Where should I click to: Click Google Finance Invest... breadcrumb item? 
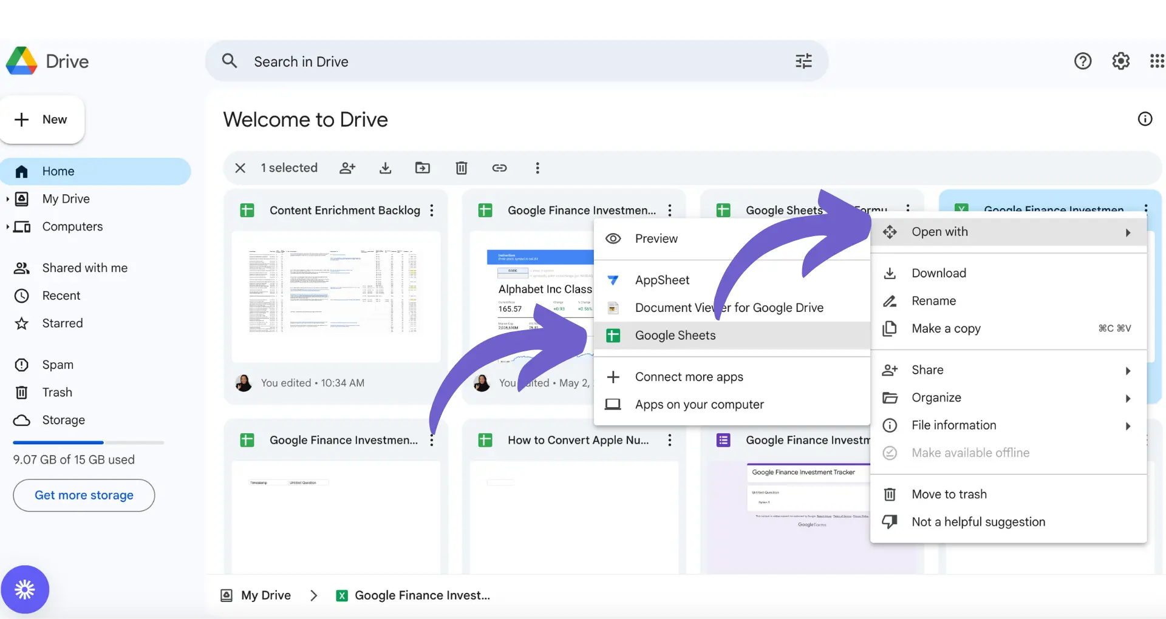point(422,596)
